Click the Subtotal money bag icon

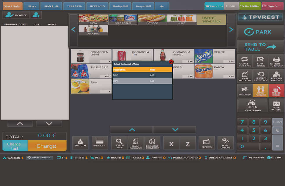click(x=80, y=141)
